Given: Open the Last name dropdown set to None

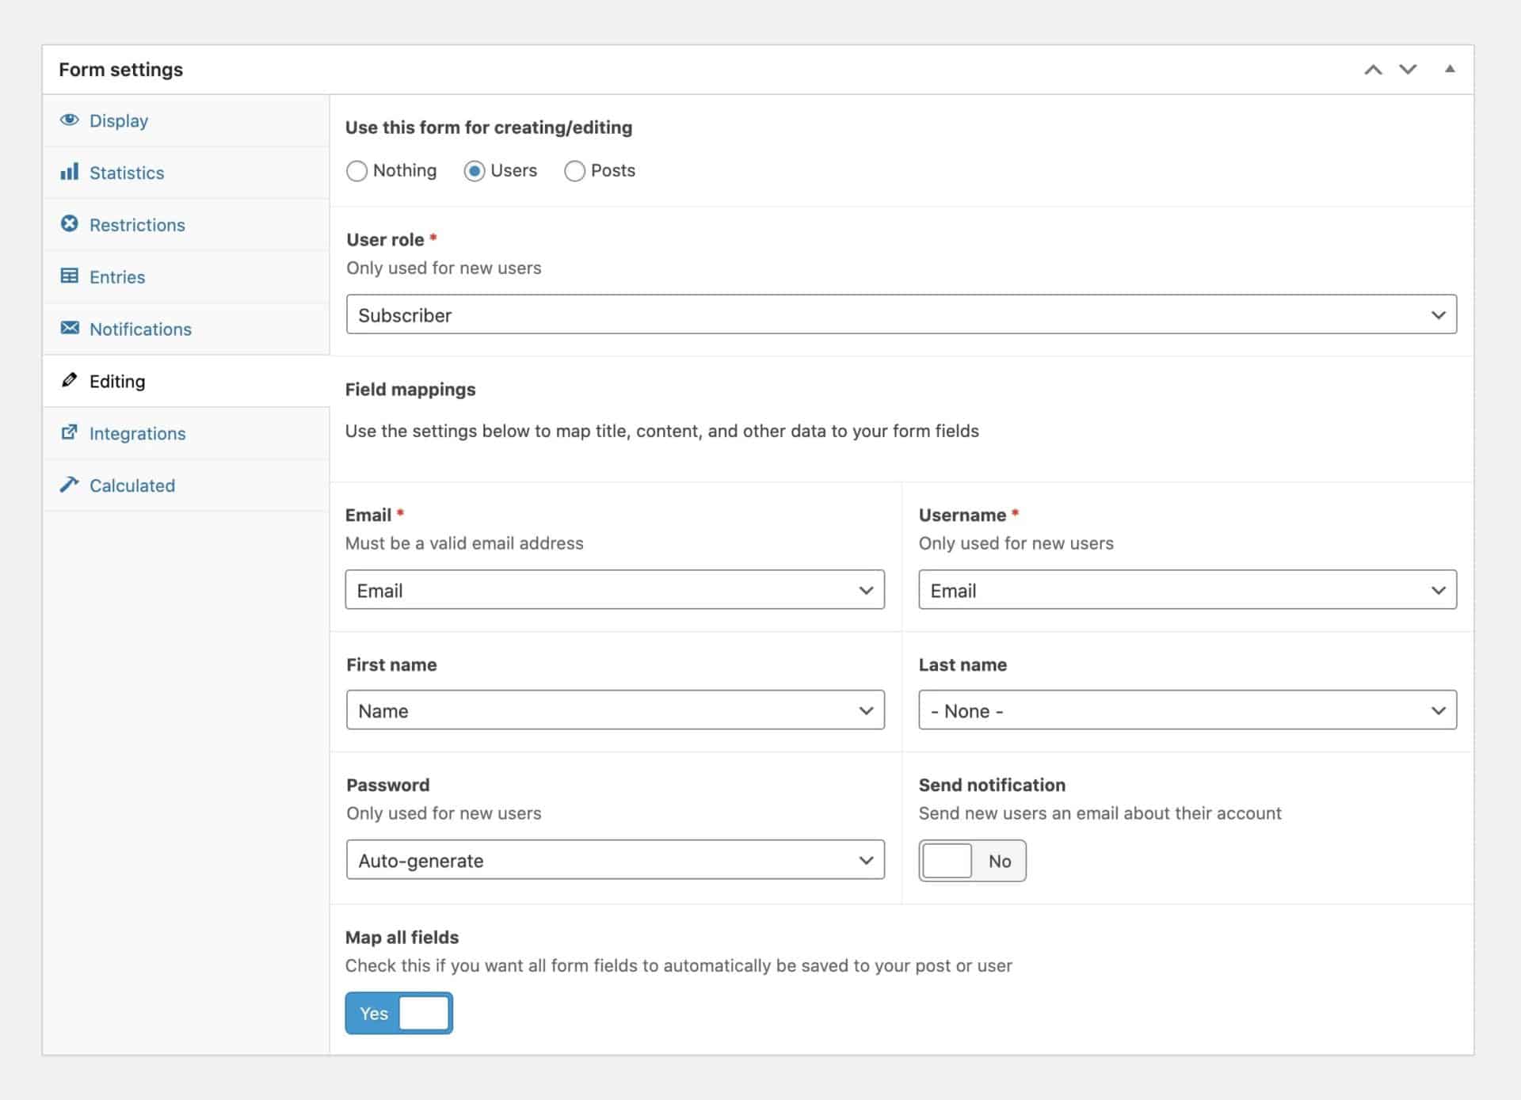Looking at the screenshot, I should 1187,710.
